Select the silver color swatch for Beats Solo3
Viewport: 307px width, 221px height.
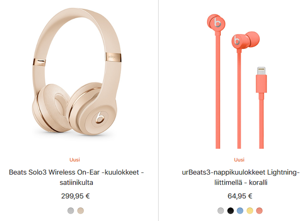point(71,211)
